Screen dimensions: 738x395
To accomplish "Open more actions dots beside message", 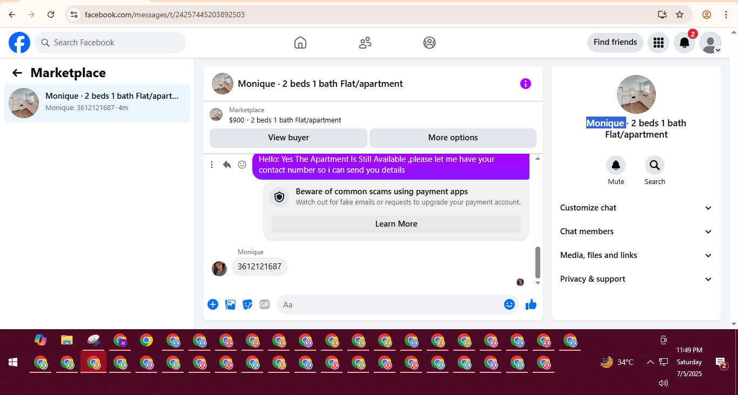I will pyautogui.click(x=212, y=165).
